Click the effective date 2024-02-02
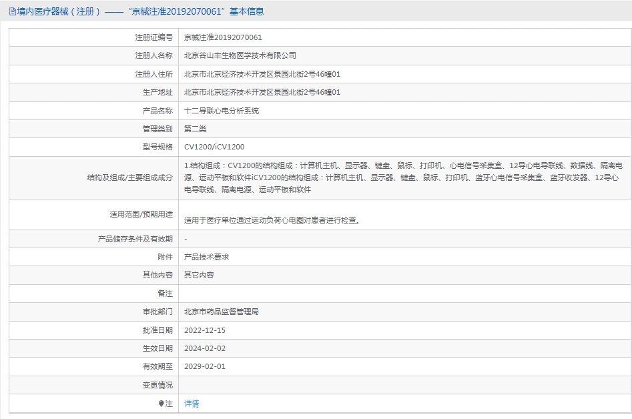Screen dimensions: 632x419 [x=205, y=348]
